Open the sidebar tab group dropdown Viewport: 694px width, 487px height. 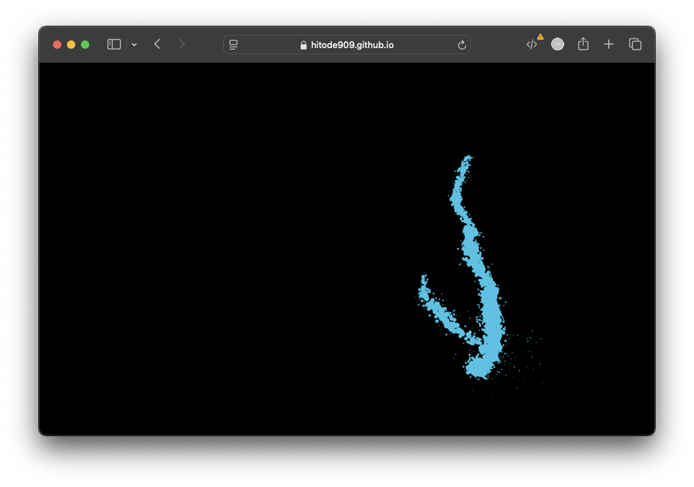[x=134, y=45]
